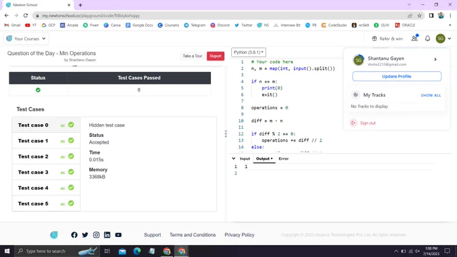Image resolution: width=457 pixels, height=257 pixels.
Task: Open Terms and Conditions link
Action: 193,235
